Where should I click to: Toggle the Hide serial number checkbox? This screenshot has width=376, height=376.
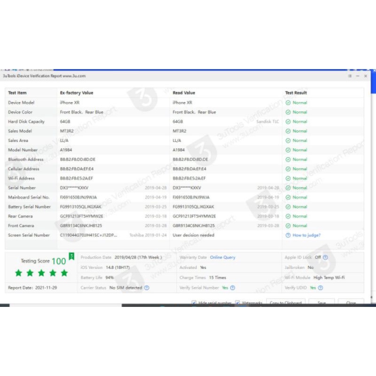point(194,303)
